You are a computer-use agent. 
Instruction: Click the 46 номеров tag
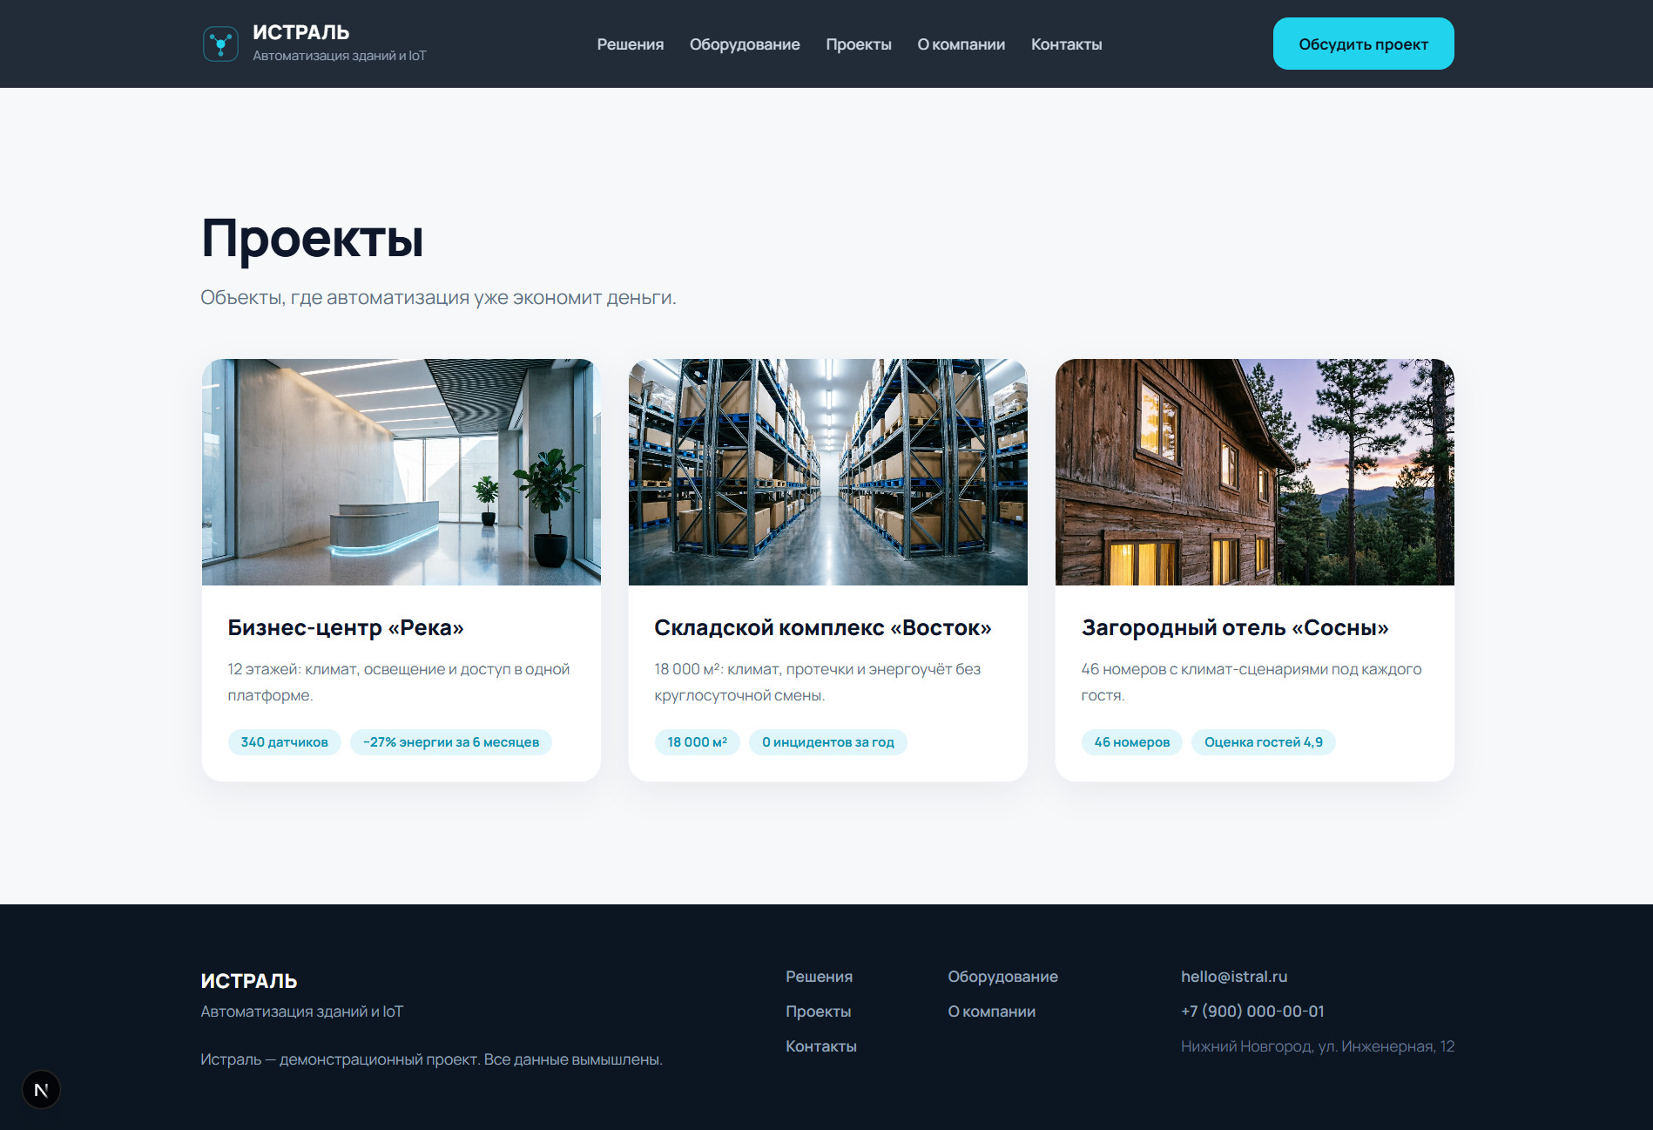click(x=1132, y=742)
